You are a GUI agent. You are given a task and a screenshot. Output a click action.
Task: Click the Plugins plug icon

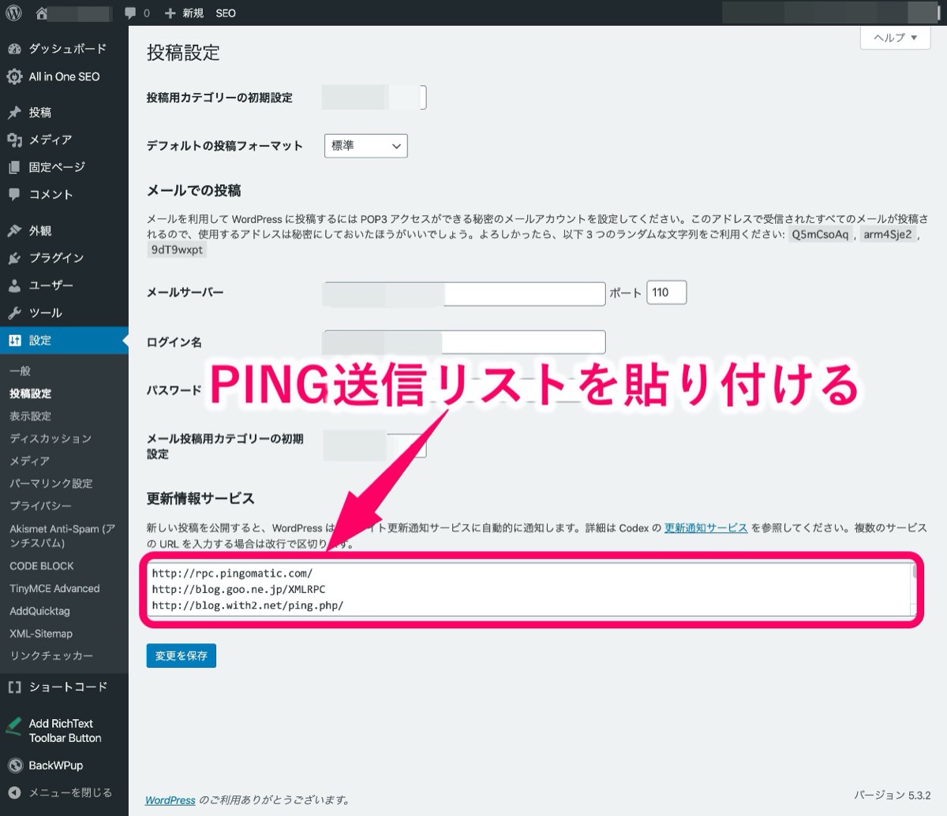(14, 258)
